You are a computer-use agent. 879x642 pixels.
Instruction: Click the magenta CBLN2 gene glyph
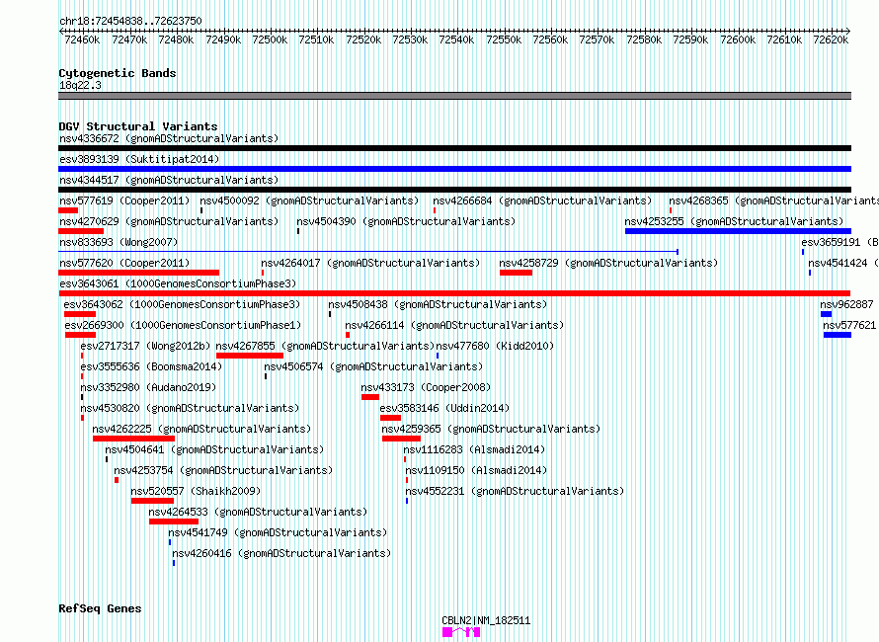[x=461, y=632]
